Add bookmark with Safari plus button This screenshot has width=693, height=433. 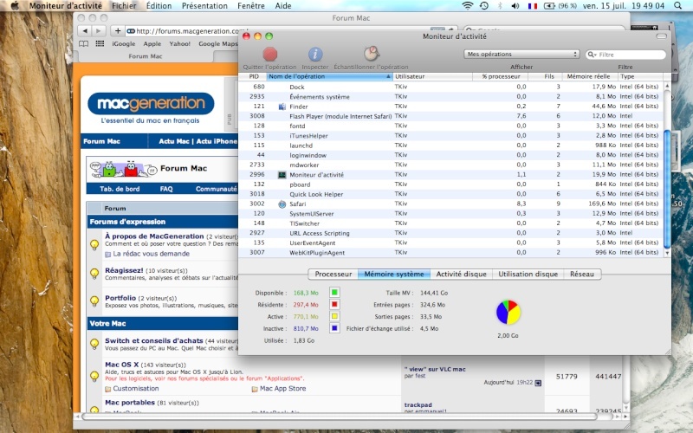118,30
